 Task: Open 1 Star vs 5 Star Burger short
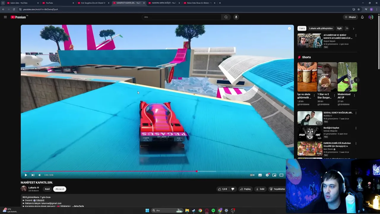pos(327,77)
